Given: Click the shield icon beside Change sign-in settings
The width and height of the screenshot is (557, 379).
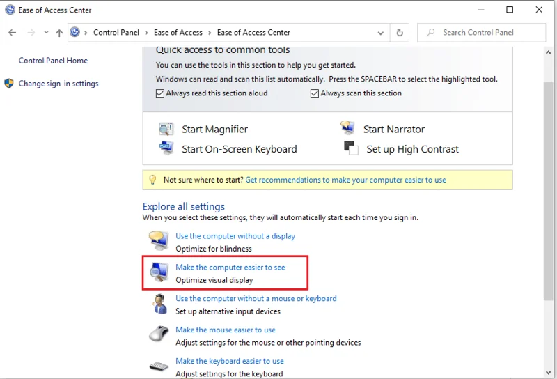Looking at the screenshot, I should (x=9, y=84).
